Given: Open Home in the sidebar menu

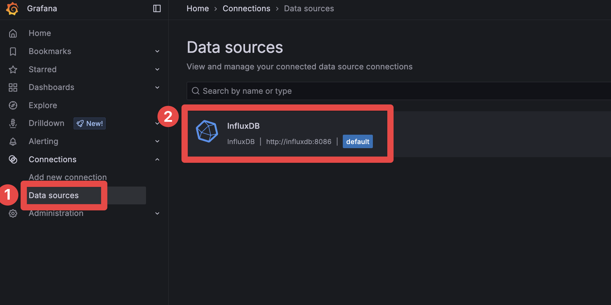Looking at the screenshot, I should [40, 33].
